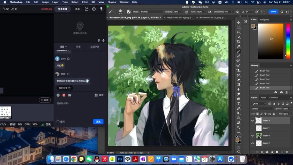Open layer Opacity 100% dropdown arrow
Viewport: 293px width, 165px height.
[x=291, y=109]
